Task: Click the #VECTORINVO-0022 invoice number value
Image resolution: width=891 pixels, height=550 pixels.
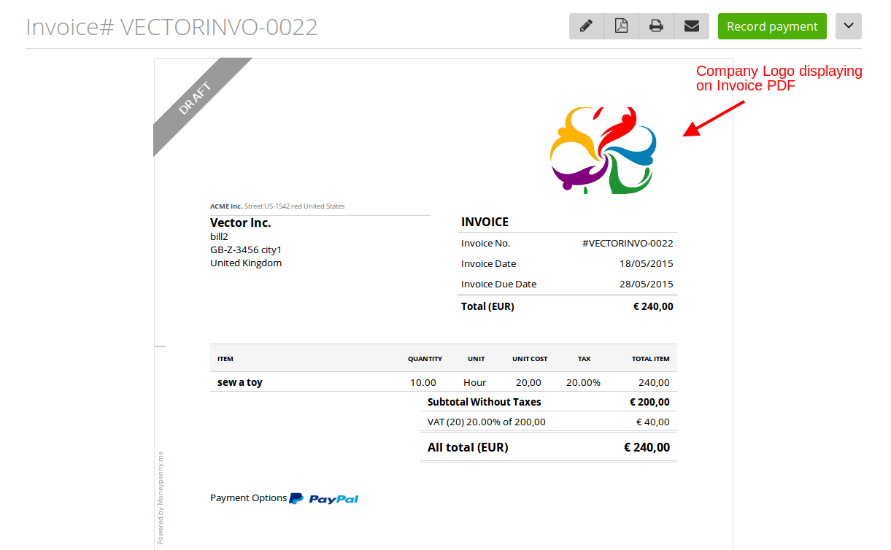Action: (628, 244)
